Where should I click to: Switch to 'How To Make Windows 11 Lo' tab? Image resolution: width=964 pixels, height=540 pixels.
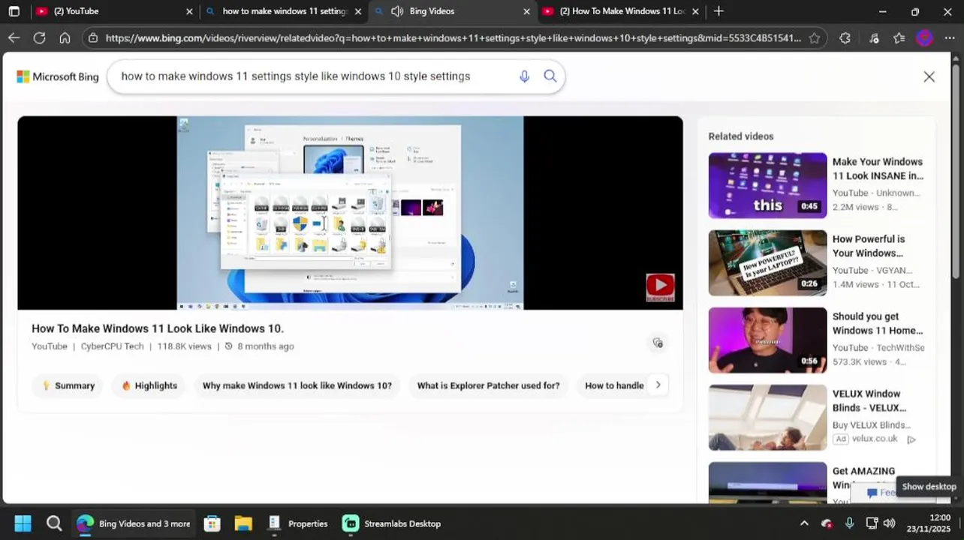[x=619, y=11]
